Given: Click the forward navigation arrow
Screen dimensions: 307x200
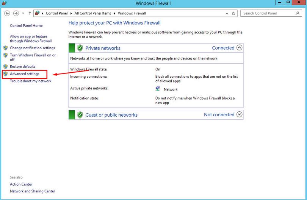Looking at the screenshot, I should pyautogui.click(x=16, y=13).
